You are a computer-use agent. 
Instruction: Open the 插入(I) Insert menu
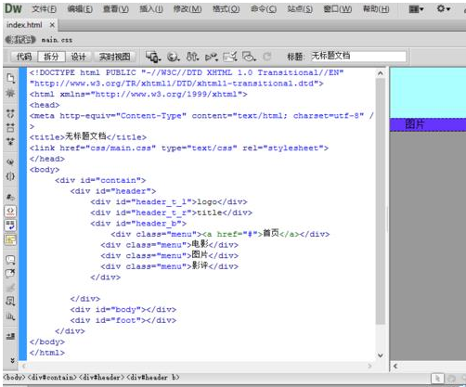click(151, 9)
